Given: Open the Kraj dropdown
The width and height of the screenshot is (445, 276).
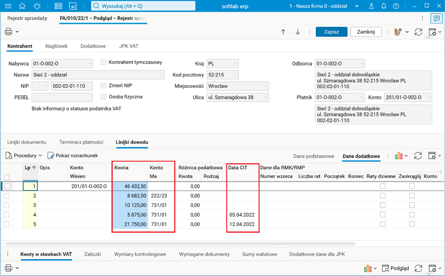Looking at the screenshot, I should point(235,63).
